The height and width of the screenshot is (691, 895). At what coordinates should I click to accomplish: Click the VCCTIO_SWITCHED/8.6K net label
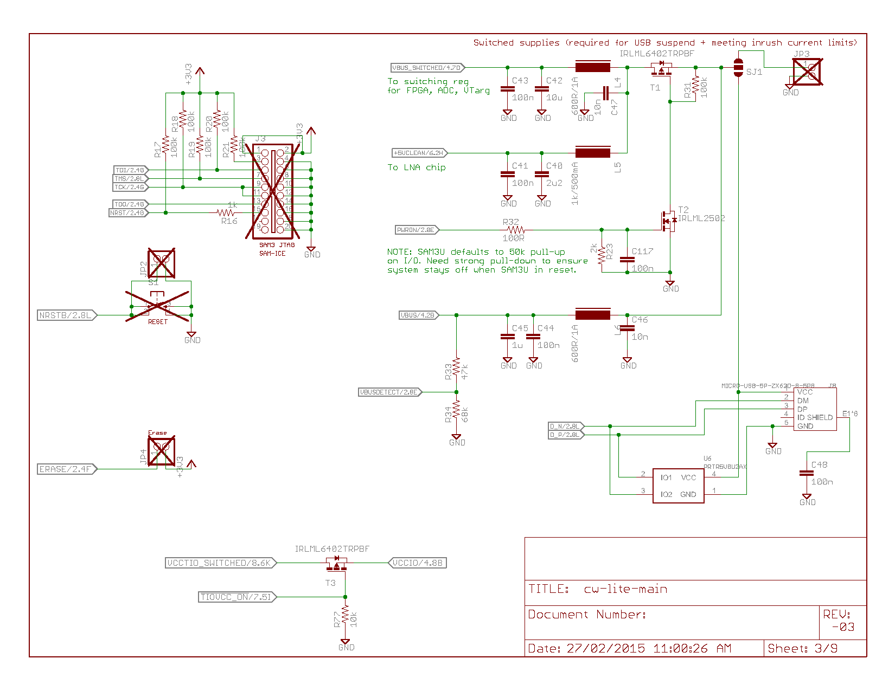221,563
